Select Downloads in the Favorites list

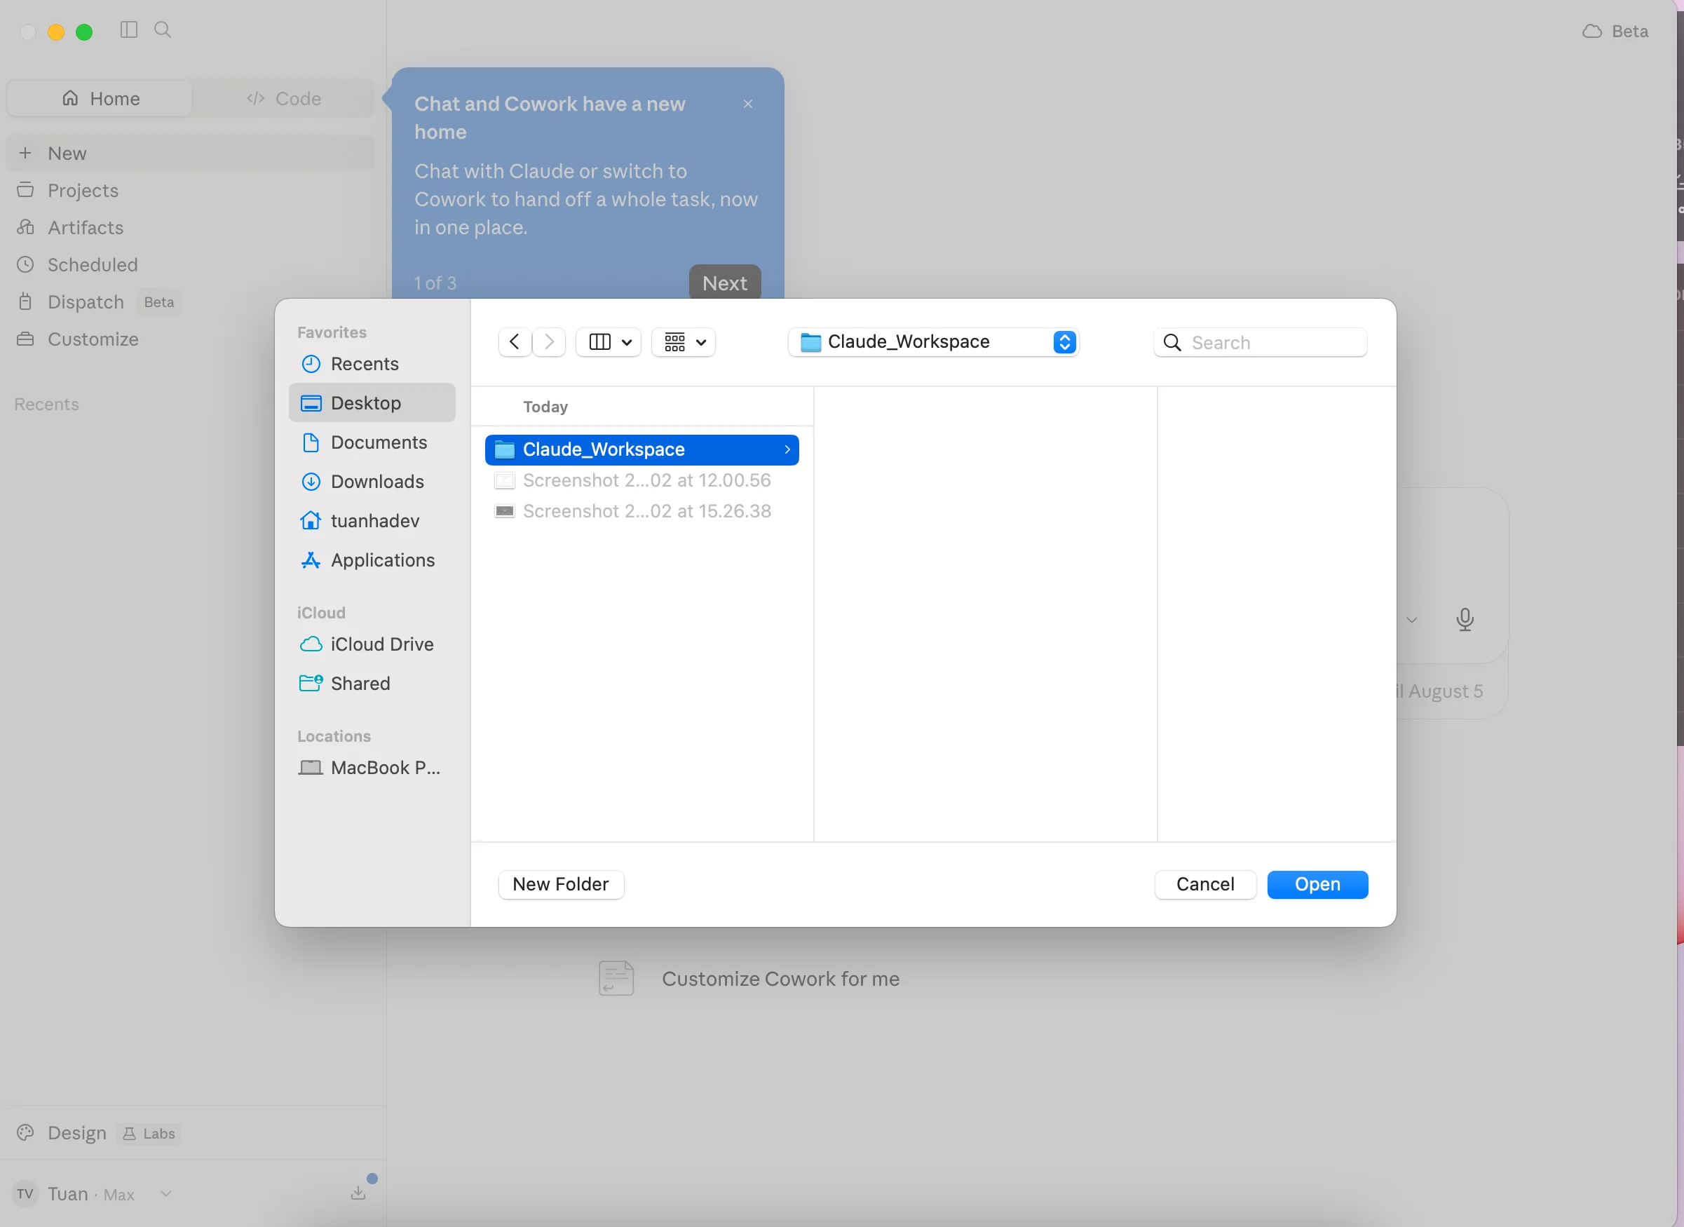(372, 481)
